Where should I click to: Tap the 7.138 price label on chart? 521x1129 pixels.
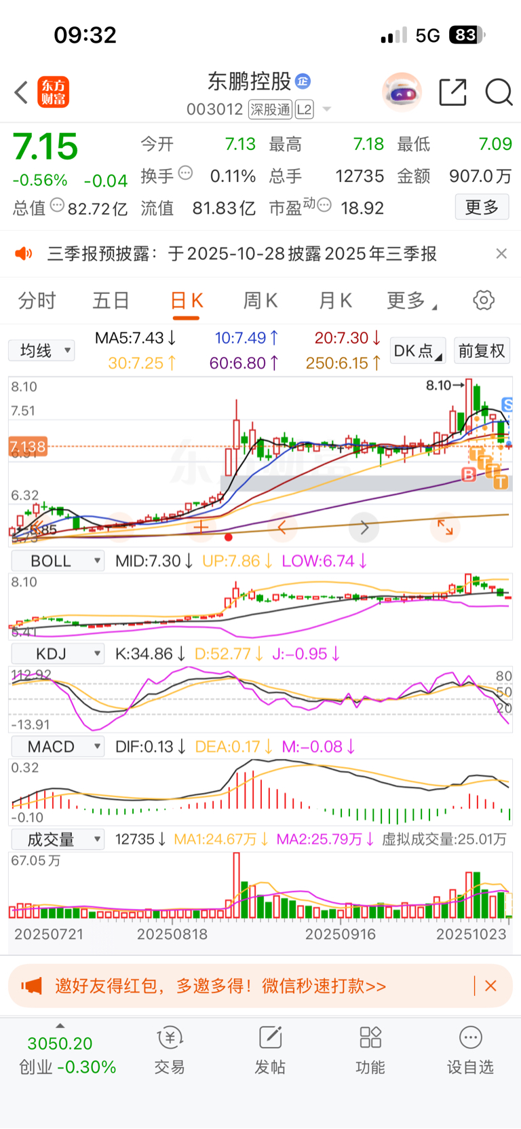(28, 447)
